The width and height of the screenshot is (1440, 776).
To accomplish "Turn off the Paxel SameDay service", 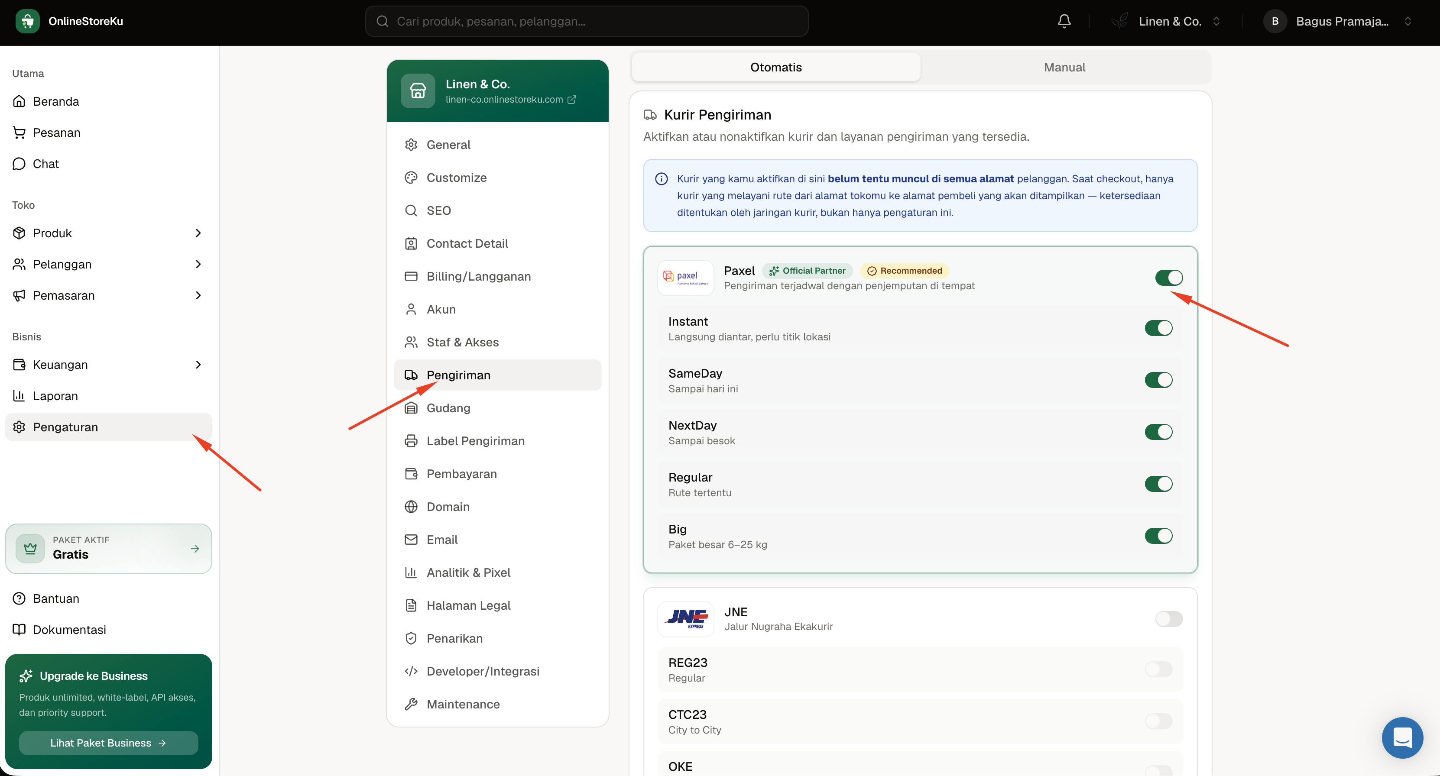I will point(1158,380).
